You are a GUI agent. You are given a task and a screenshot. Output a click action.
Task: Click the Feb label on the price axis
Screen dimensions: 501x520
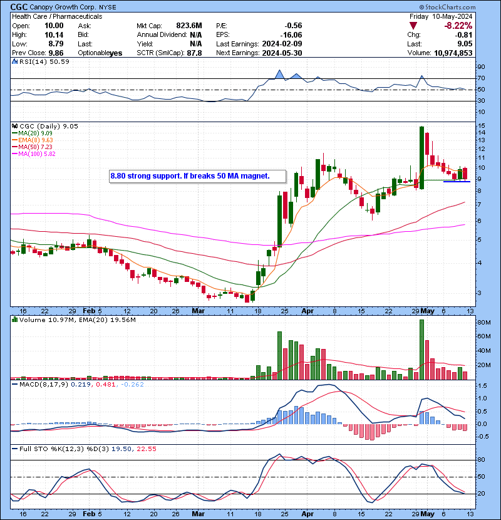(89, 311)
